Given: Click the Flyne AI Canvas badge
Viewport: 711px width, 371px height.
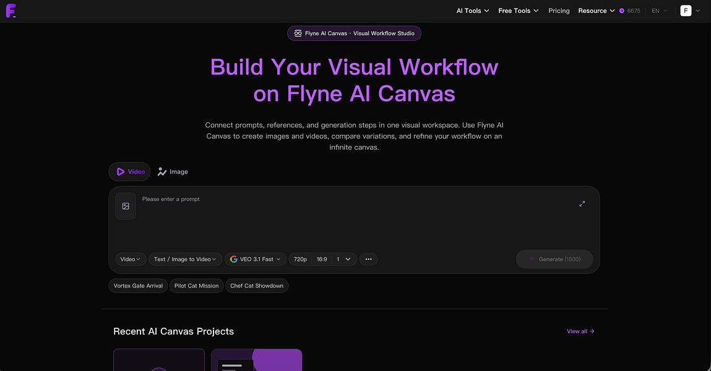Looking at the screenshot, I should point(354,33).
